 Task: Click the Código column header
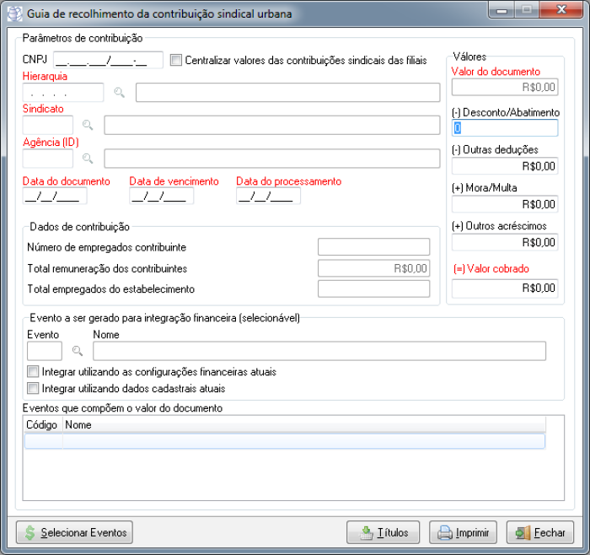pyautogui.click(x=43, y=425)
